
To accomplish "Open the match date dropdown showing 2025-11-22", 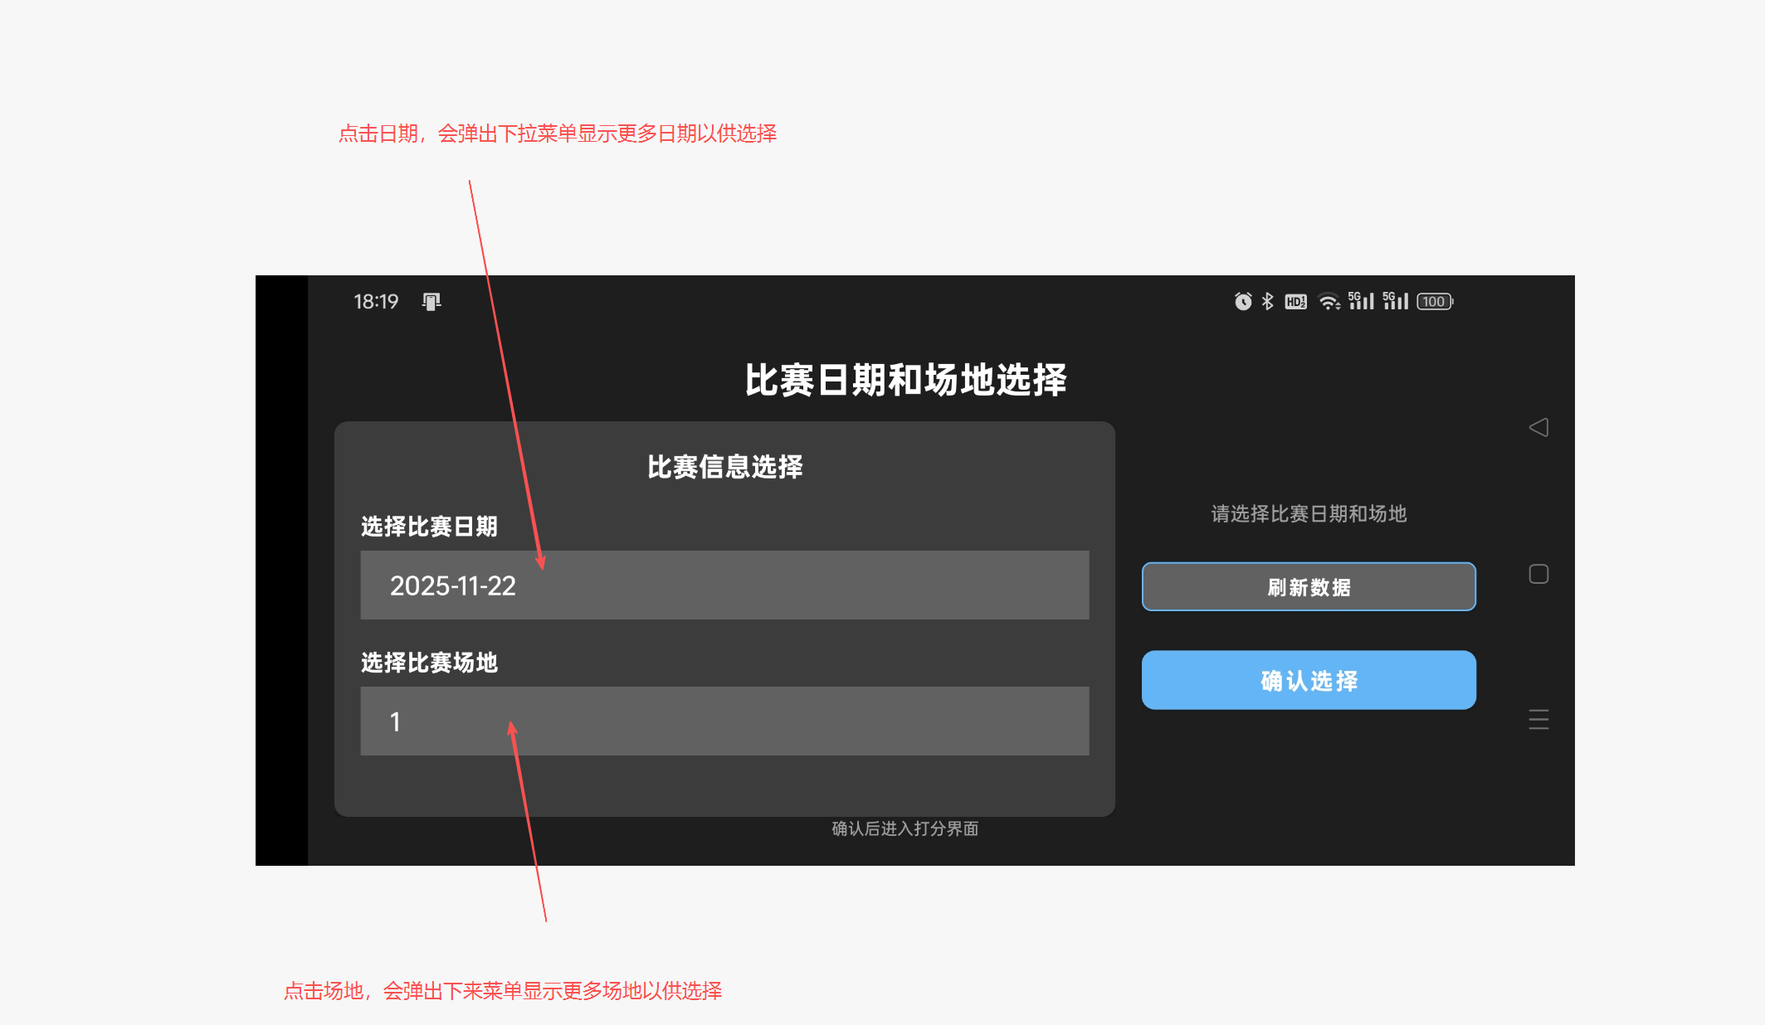I will tap(724, 585).
